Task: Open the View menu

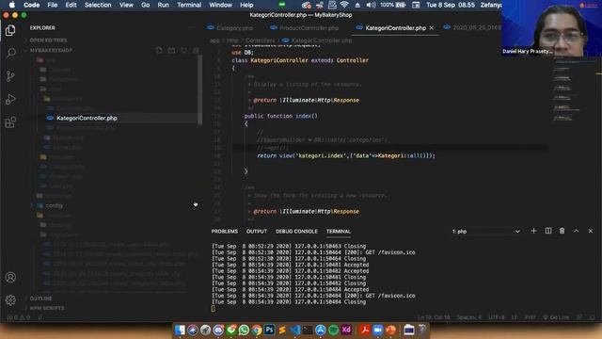Action: (126, 5)
